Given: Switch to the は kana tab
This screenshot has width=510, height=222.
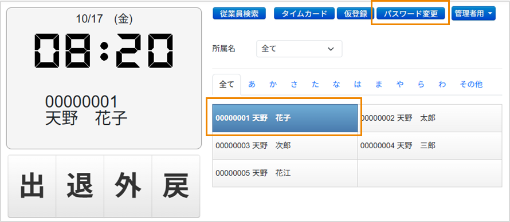Looking at the screenshot, I should (358, 84).
